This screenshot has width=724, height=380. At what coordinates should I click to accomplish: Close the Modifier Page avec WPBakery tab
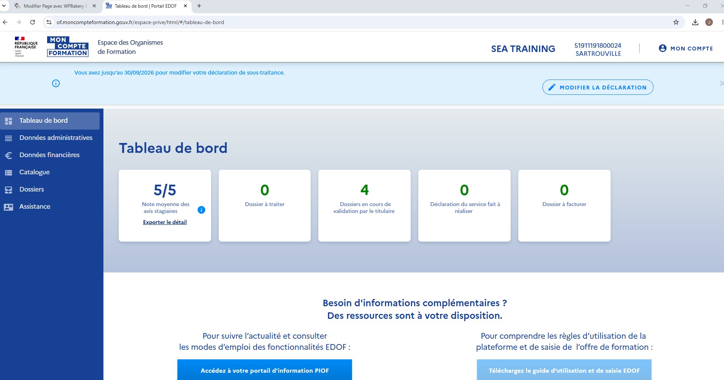[94, 6]
